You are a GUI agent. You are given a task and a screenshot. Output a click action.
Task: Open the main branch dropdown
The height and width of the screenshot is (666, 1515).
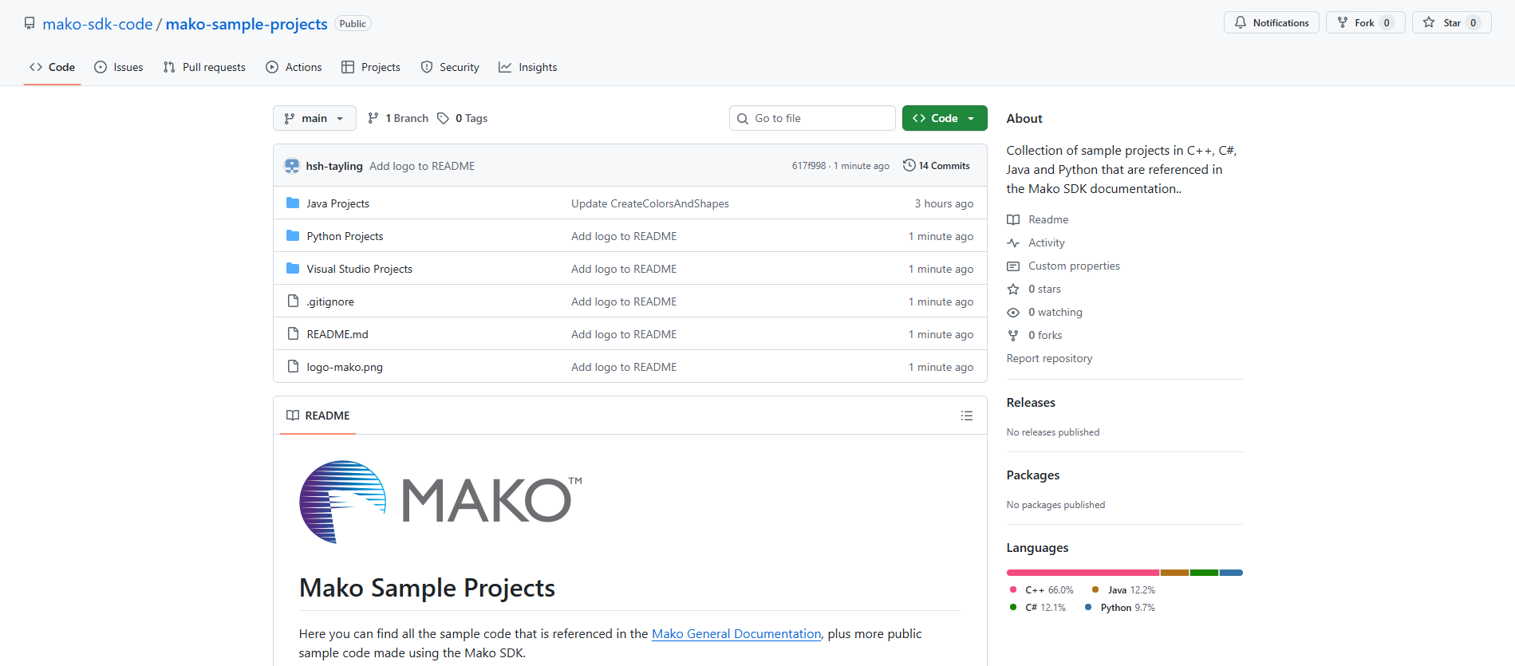[314, 118]
